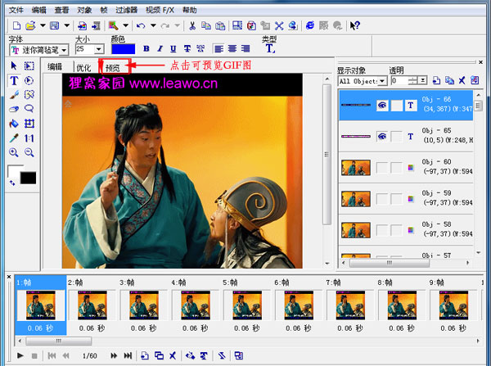Open the 视频 F/X menu
The height and width of the screenshot is (366, 491).
pyautogui.click(x=160, y=10)
